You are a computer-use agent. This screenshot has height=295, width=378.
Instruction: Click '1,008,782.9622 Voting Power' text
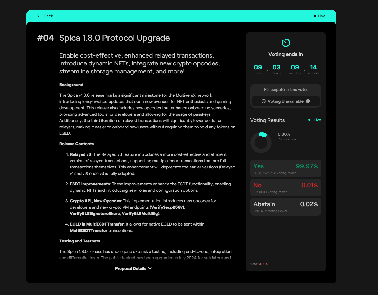pyautogui.click(x=274, y=173)
